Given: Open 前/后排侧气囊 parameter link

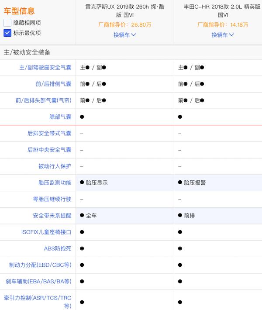Looking at the screenshot, I should pos(53,84).
